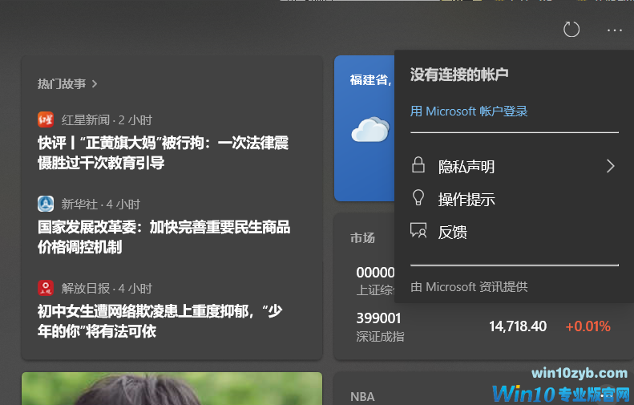Click the 14,718.40 index value
This screenshot has height=405, width=634.
518,326
